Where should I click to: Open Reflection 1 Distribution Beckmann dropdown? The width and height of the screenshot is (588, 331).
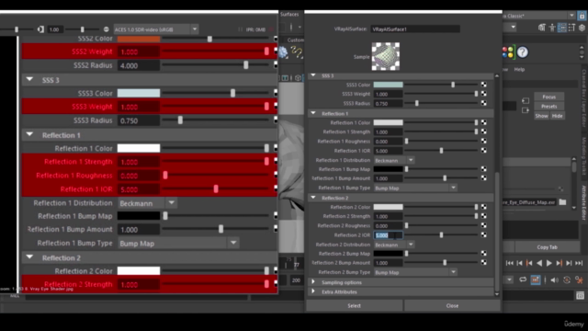(x=394, y=160)
